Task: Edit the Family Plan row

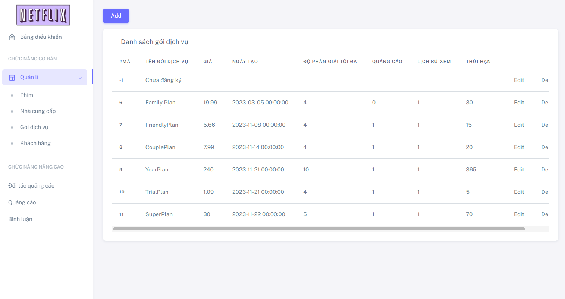Action: coord(519,103)
